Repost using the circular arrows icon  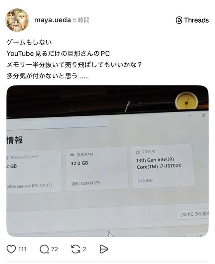76,249
